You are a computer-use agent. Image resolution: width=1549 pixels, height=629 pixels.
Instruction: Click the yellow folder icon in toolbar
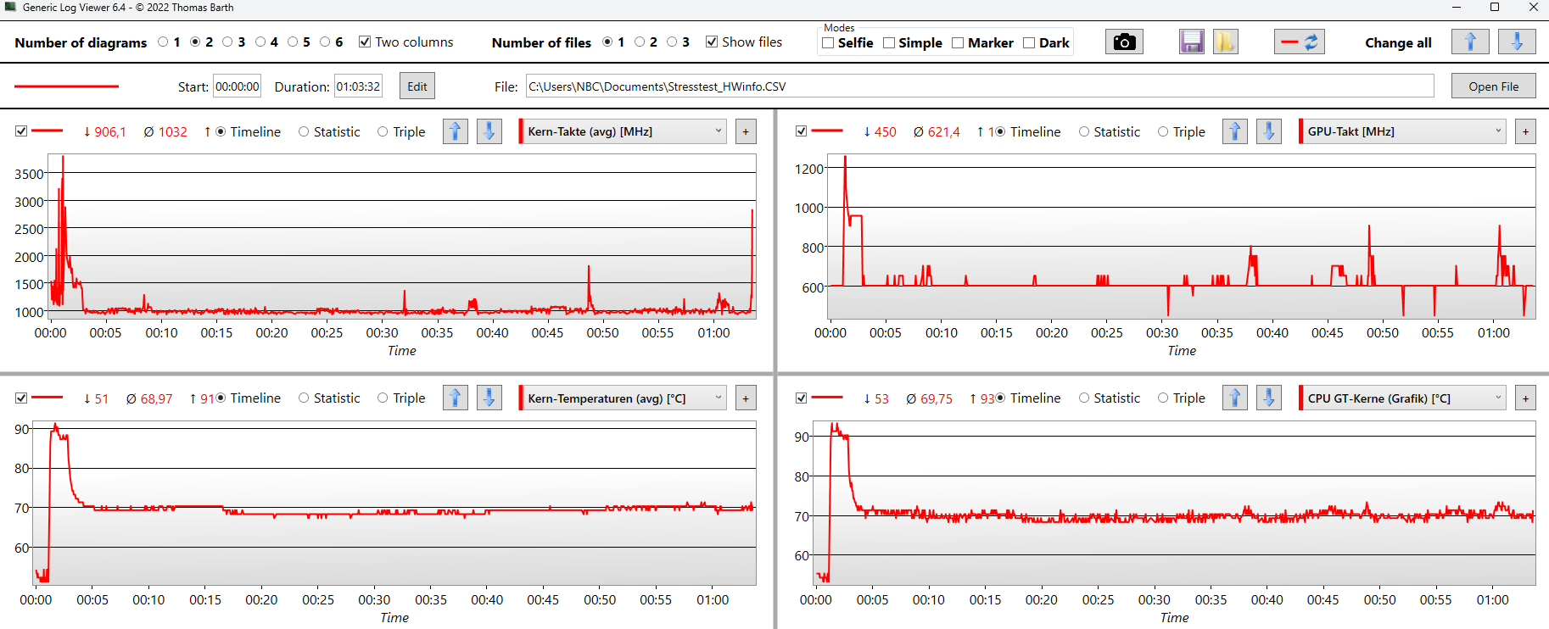pos(1225,42)
